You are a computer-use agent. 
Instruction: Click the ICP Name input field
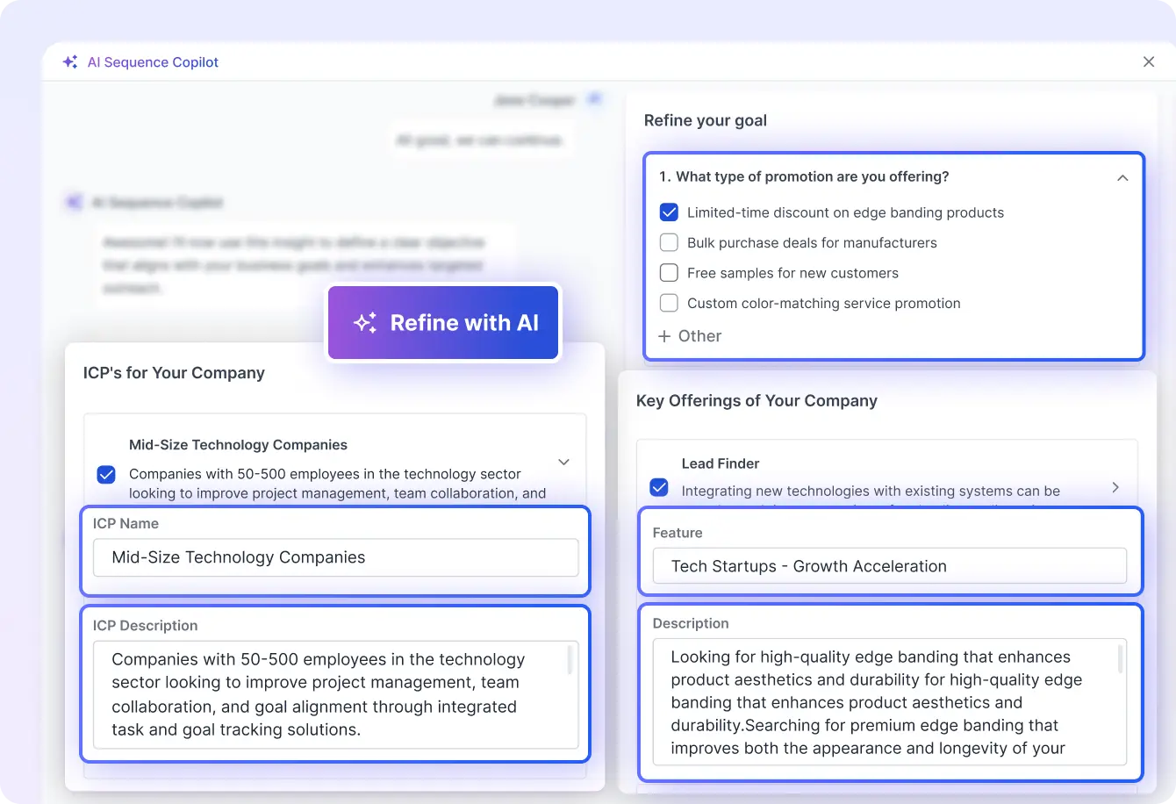(x=335, y=557)
